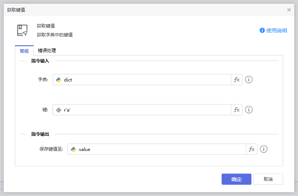Select the 常规 tab
This screenshot has width=298, height=196.
pos(24,51)
